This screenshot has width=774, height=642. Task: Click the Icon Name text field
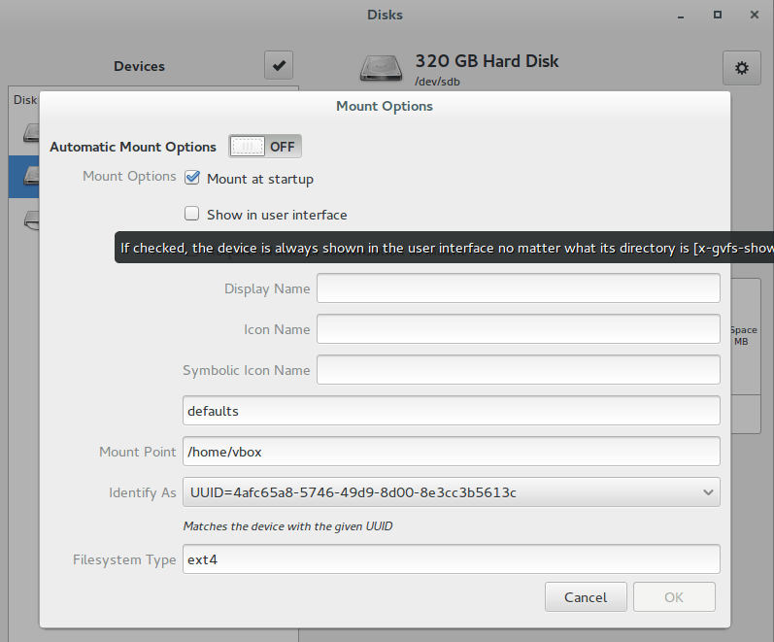[518, 329]
